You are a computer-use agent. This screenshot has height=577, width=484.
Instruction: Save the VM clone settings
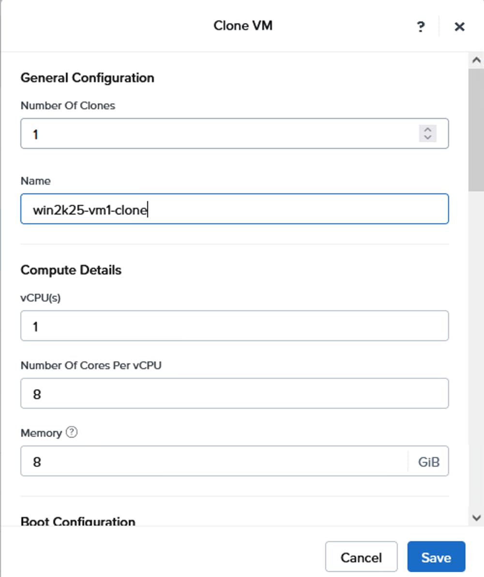[x=436, y=557]
